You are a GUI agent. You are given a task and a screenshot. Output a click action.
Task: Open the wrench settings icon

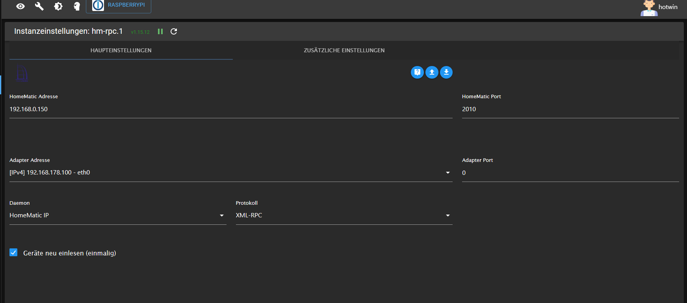[x=39, y=6]
